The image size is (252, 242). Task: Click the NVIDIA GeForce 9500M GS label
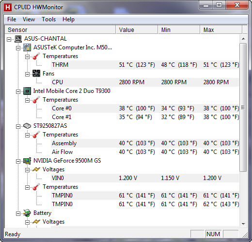tap(67, 161)
